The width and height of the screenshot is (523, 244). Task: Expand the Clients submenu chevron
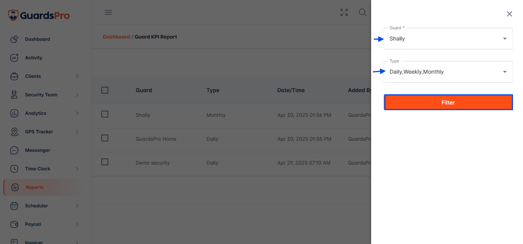tap(77, 76)
